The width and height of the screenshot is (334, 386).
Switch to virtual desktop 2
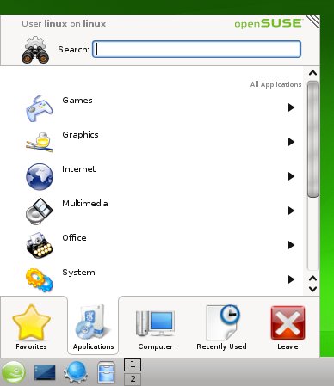pos(133,379)
